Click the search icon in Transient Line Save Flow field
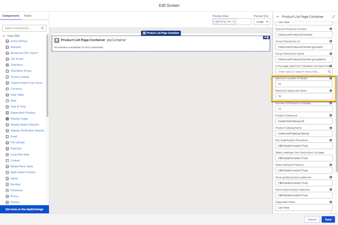The image size is (338, 225). coord(330,72)
